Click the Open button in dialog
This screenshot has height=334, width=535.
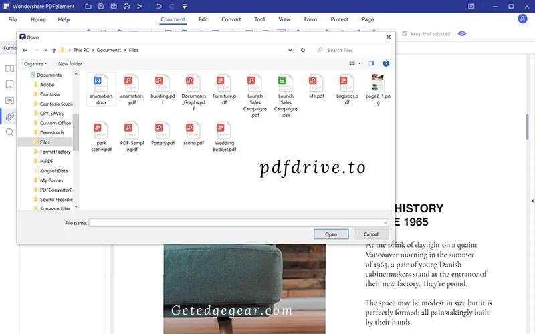point(331,234)
